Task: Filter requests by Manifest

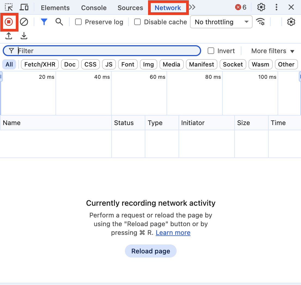Action: (x=202, y=64)
